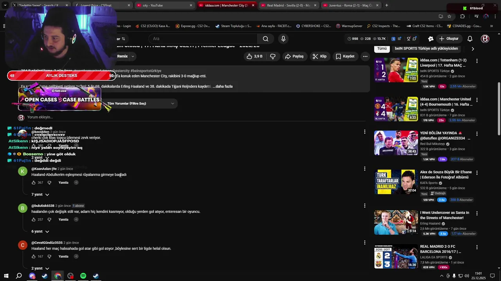Viewport: 501px width, 281px height.
Task: Open the video's more actions menu
Action: coord(365,56)
